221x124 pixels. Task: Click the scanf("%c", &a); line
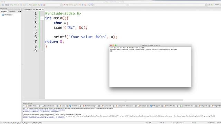[x=70, y=28]
